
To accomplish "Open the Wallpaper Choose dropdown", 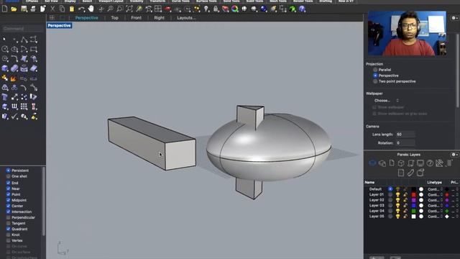I will click(387, 101).
